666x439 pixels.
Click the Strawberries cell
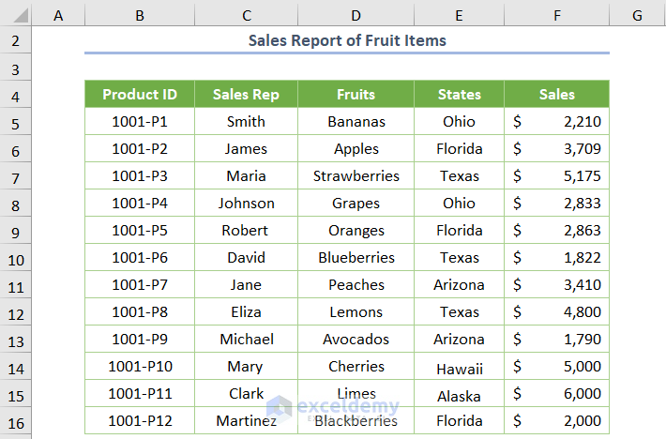(356, 175)
